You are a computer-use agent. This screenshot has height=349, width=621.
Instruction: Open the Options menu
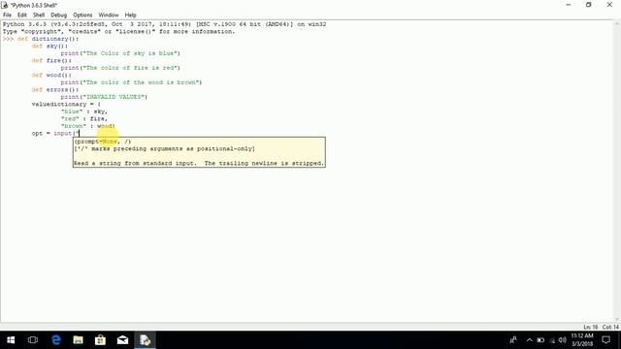point(82,16)
